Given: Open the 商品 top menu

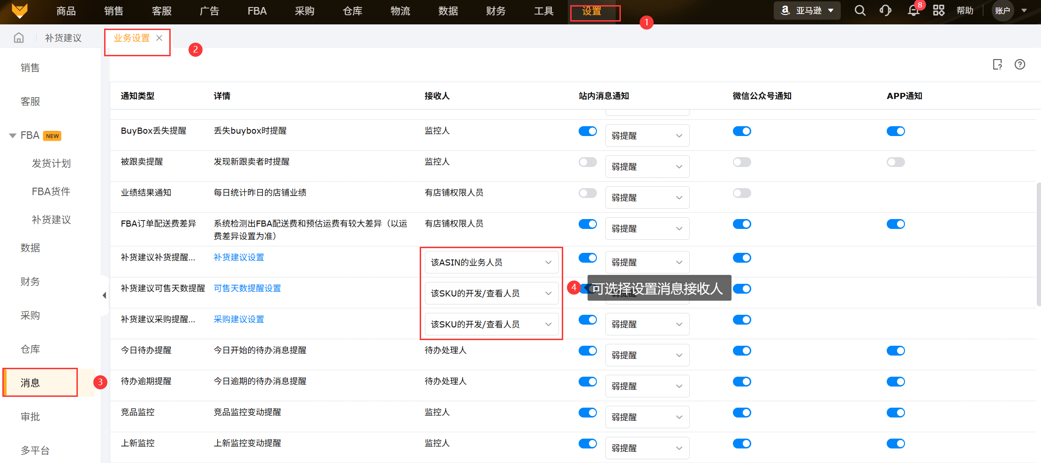Looking at the screenshot, I should click(x=66, y=11).
